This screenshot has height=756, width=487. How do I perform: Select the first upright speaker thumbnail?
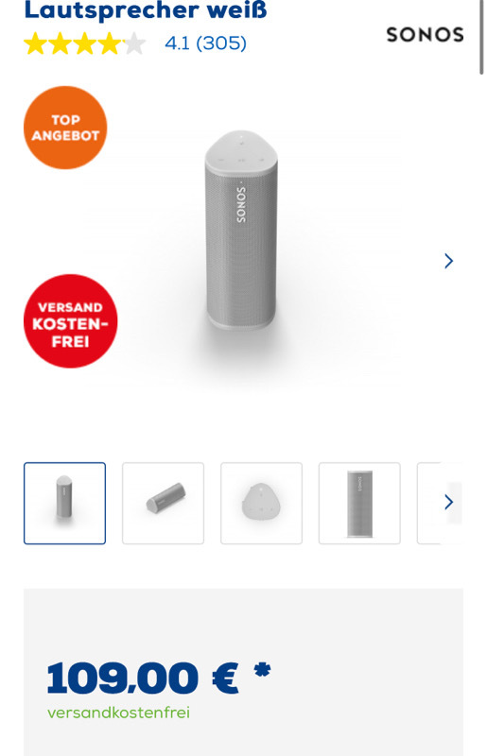tap(64, 504)
